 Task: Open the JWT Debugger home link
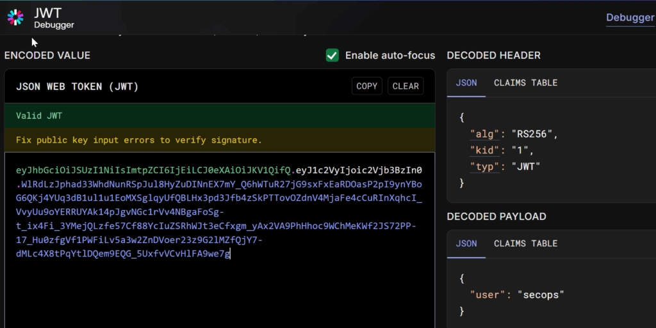pyautogui.click(x=54, y=18)
